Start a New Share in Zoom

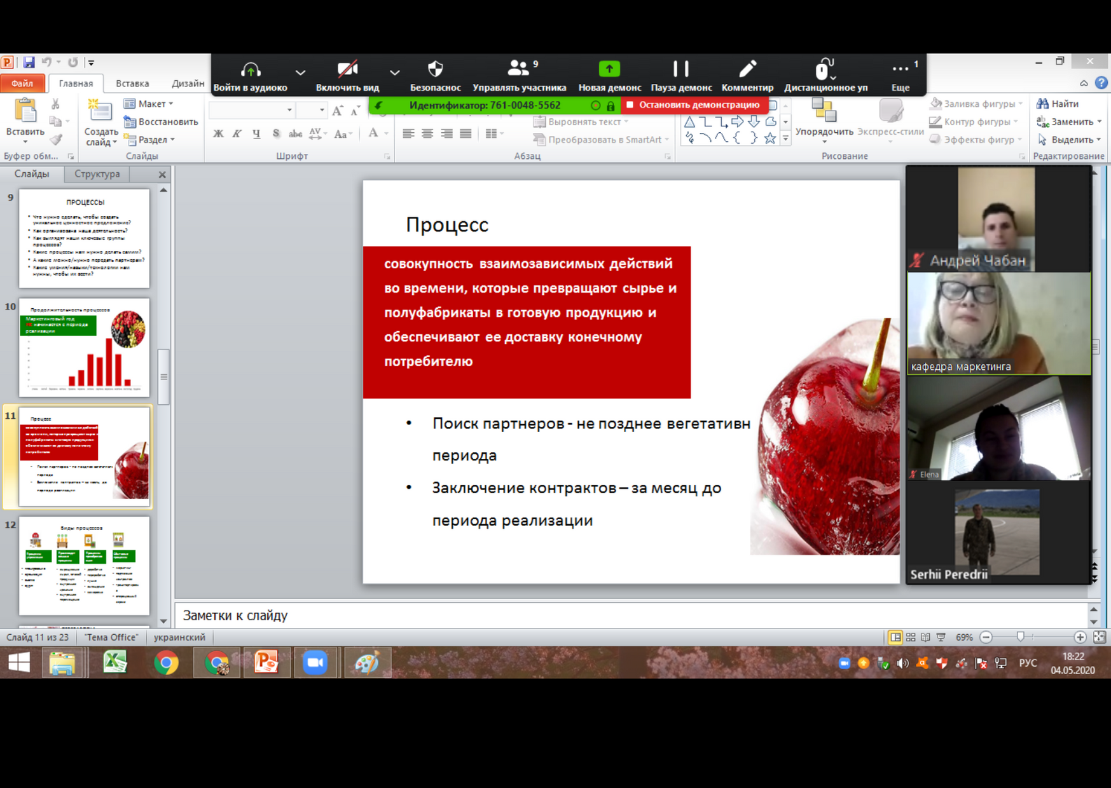609,69
